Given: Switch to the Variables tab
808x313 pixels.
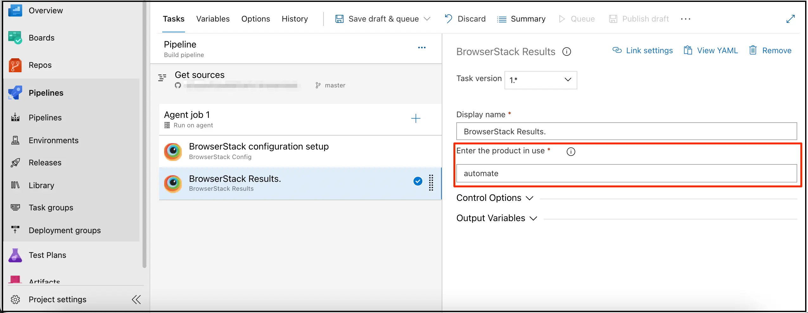Looking at the screenshot, I should (213, 19).
